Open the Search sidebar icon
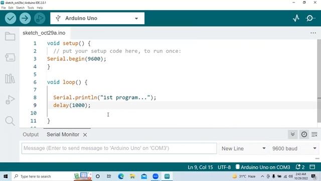The image size is (321, 181). [x=10, y=121]
